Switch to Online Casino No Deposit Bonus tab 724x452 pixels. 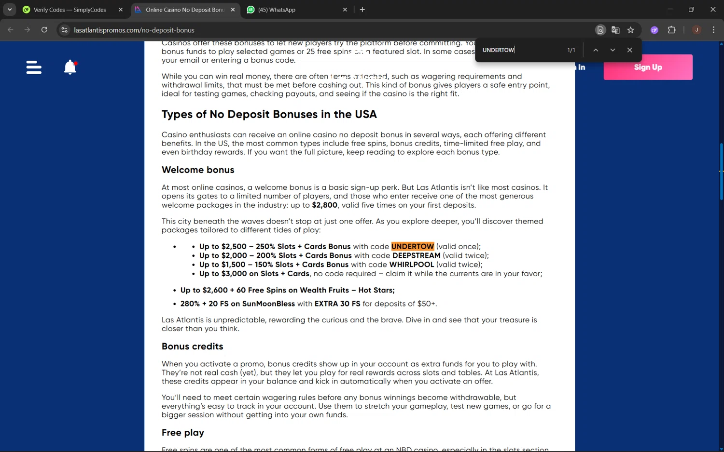(185, 10)
